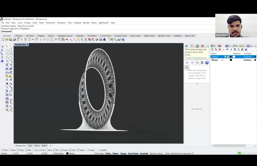This screenshot has width=257, height=166.
Task: Open the Help icon in Standard toolbar
Action: point(123,40)
